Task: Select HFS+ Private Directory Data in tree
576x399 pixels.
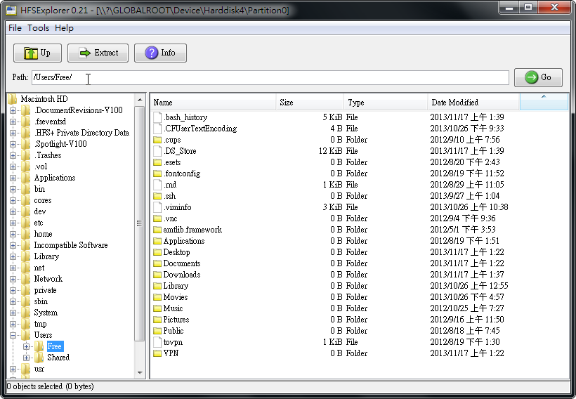Action: point(81,133)
